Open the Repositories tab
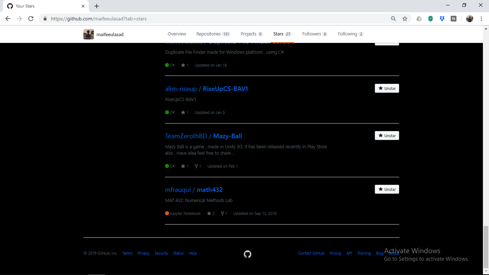The image size is (489, 275). (213, 34)
